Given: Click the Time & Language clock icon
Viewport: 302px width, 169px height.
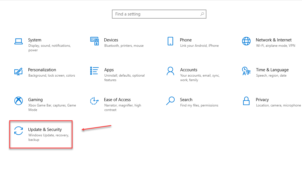Looking at the screenshot, I should pos(246,71).
